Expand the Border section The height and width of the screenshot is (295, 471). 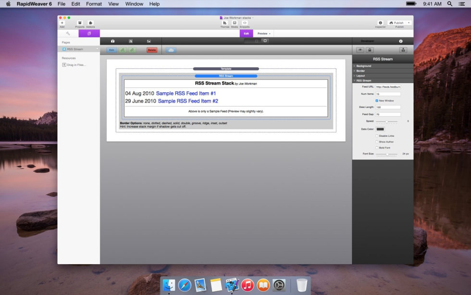tap(383, 71)
